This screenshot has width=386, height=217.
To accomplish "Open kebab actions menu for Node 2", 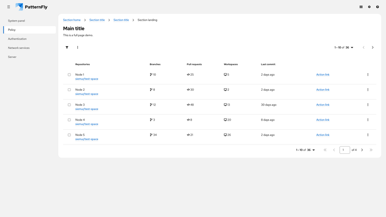I will (x=368, y=90).
